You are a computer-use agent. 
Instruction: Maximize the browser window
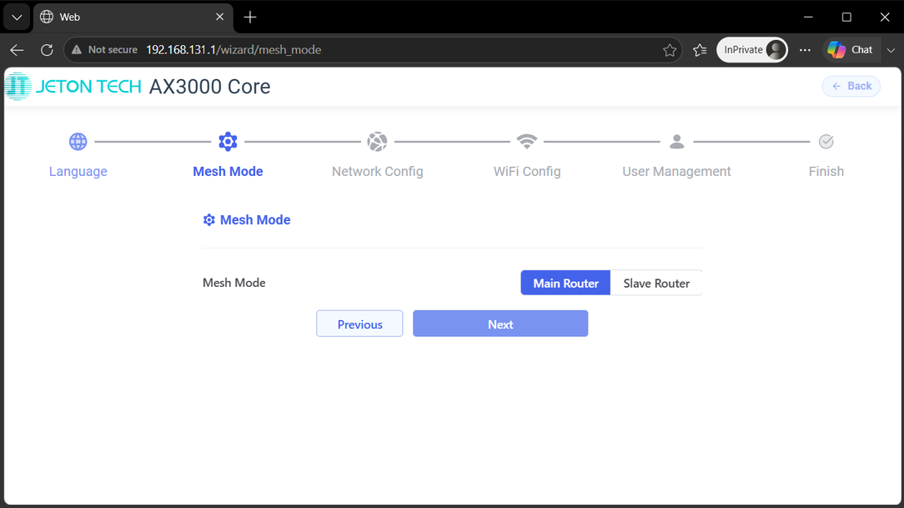846,18
